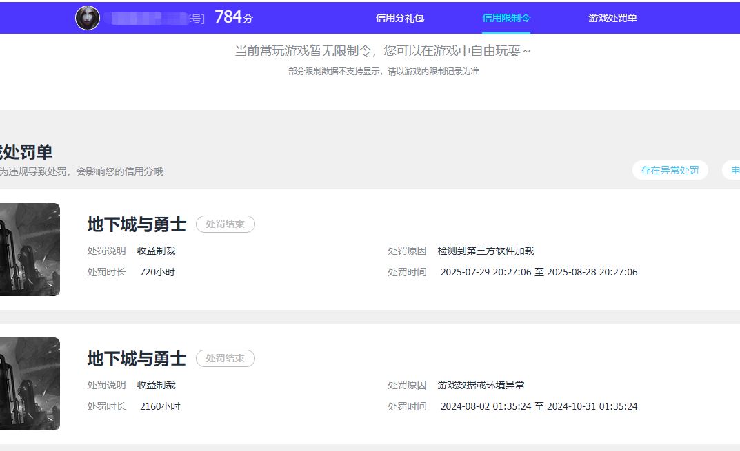Select the 检测到第三方软件加载 reason text
The height and width of the screenshot is (451, 740).
486,251
